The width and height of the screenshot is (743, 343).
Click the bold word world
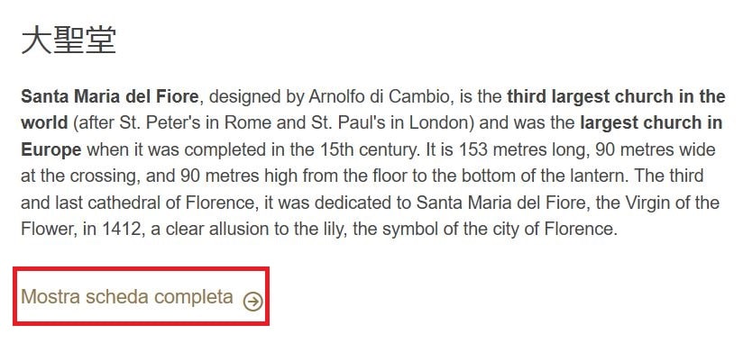44,123
